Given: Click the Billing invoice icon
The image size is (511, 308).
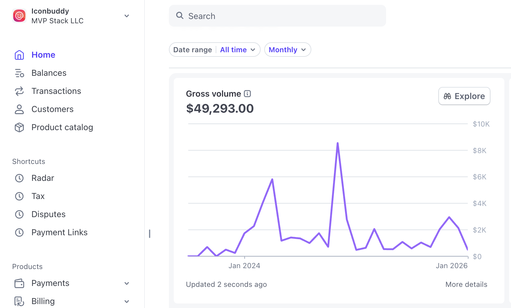Looking at the screenshot, I should pyautogui.click(x=19, y=301).
